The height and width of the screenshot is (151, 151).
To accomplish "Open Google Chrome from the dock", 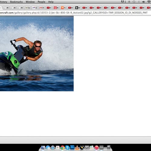I will [x=63, y=148].
